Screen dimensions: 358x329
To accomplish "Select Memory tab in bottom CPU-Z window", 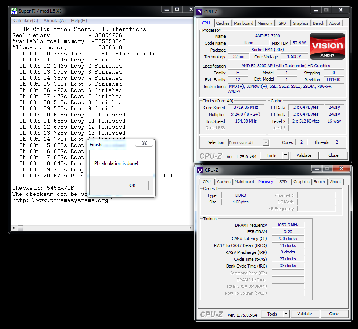I will pos(266,181).
